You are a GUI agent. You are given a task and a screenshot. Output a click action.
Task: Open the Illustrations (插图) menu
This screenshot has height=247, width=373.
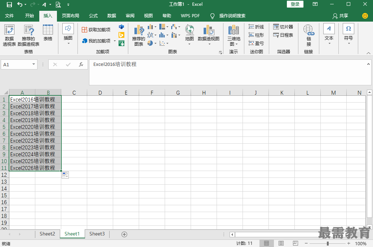[x=68, y=34]
